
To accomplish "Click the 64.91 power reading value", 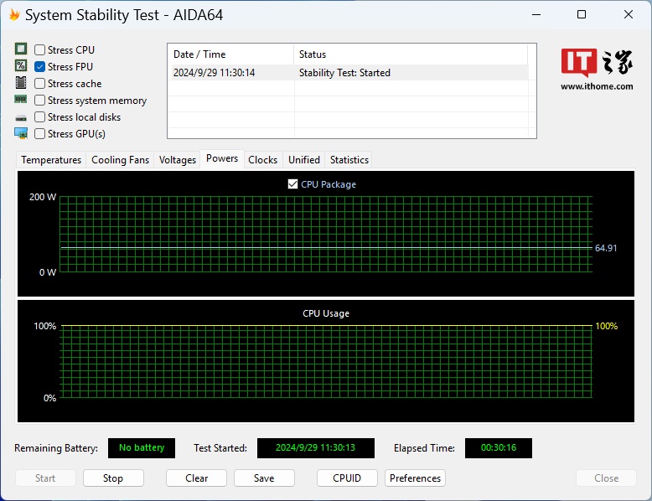I will pyautogui.click(x=606, y=248).
